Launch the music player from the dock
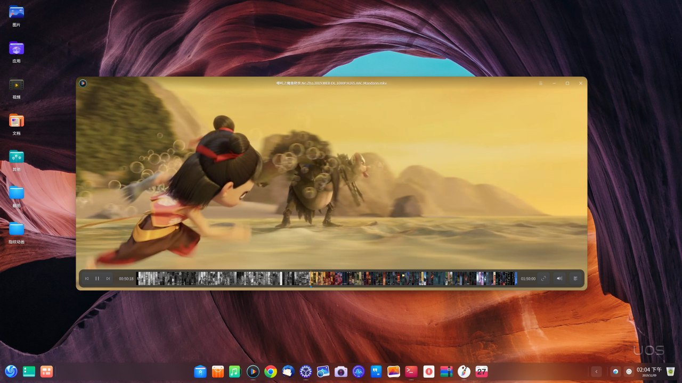682x383 pixels. point(236,371)
